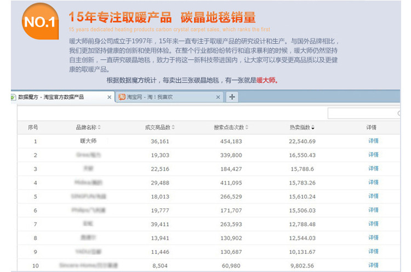Click the value 171,707 in row 6
The image size is (411, 272).
pos(231,211)
